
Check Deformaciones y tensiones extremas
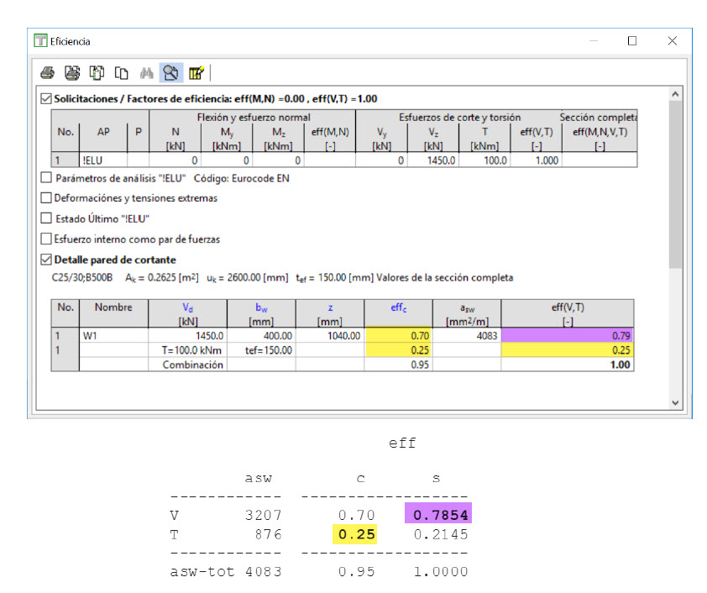[x=46, y=198]
